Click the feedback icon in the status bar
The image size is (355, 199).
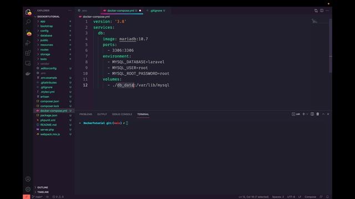321,197
